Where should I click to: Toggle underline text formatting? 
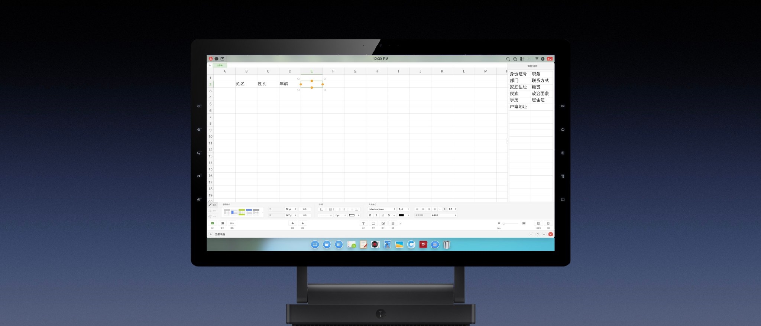click(x=383, y=215)
